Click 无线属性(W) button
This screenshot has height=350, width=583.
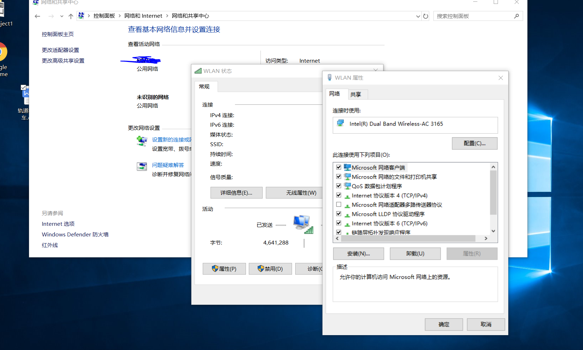(294, 193)
